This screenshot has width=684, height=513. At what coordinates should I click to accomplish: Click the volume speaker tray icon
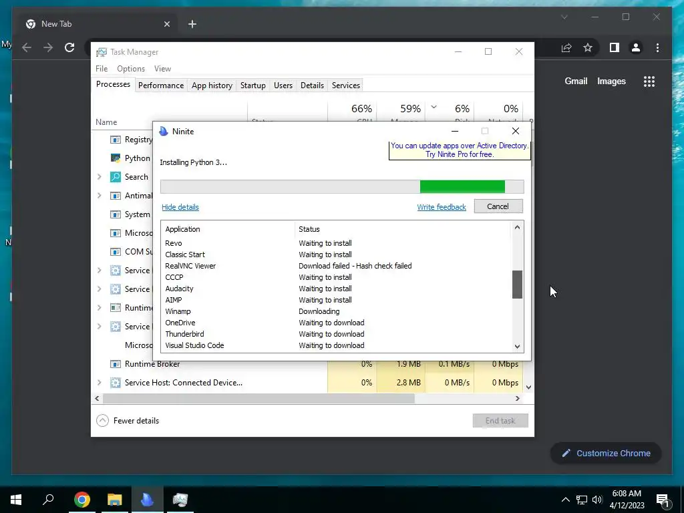click(597, 500)
